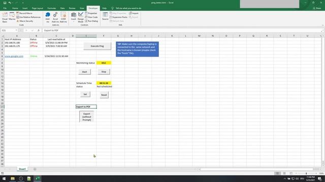The width and height of the screenshot is (325, 182).
Task: Open Windows Start menu
Action: point(4,178)
